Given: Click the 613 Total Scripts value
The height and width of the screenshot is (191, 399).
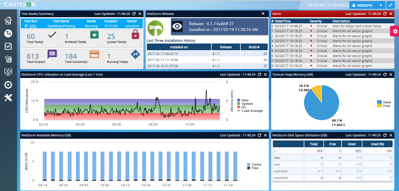Looking at the screenshot, I should click(33, 56).
